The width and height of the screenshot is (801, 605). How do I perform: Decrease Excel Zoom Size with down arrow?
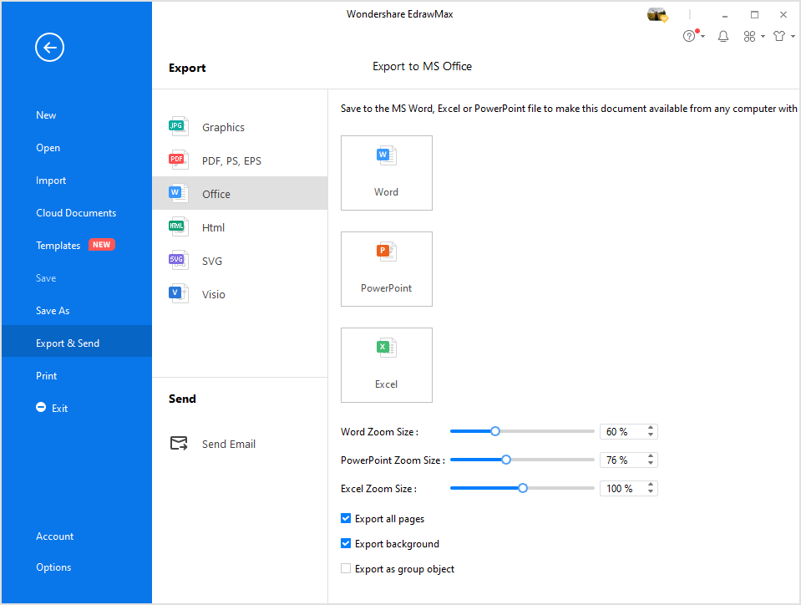(x=651, y=492)
